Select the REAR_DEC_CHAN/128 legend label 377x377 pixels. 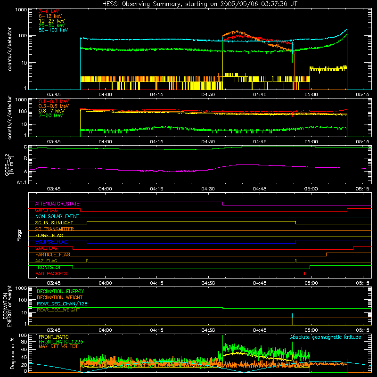62,304
